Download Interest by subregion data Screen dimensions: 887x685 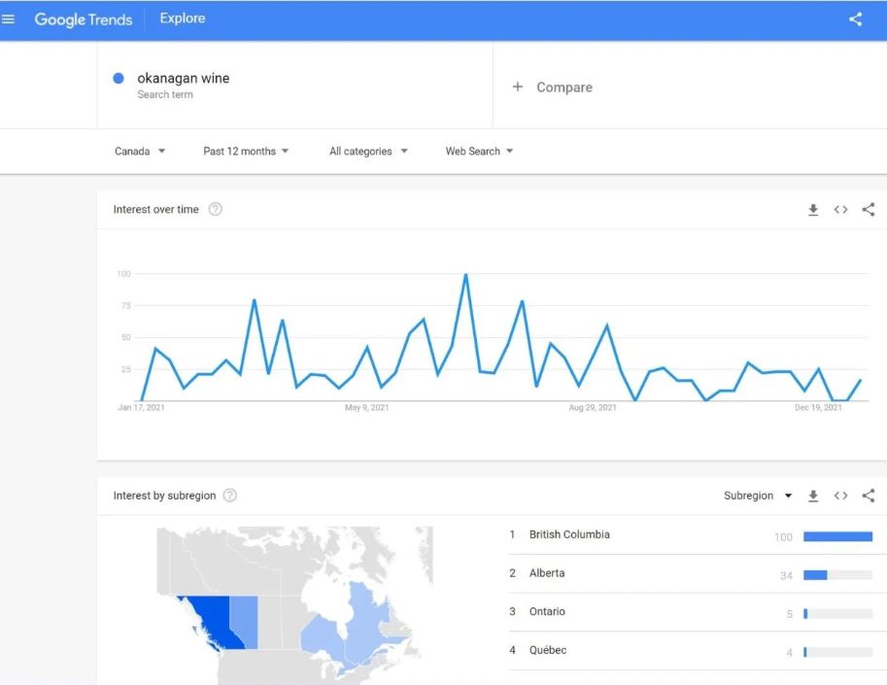click(x=813, y=496)
